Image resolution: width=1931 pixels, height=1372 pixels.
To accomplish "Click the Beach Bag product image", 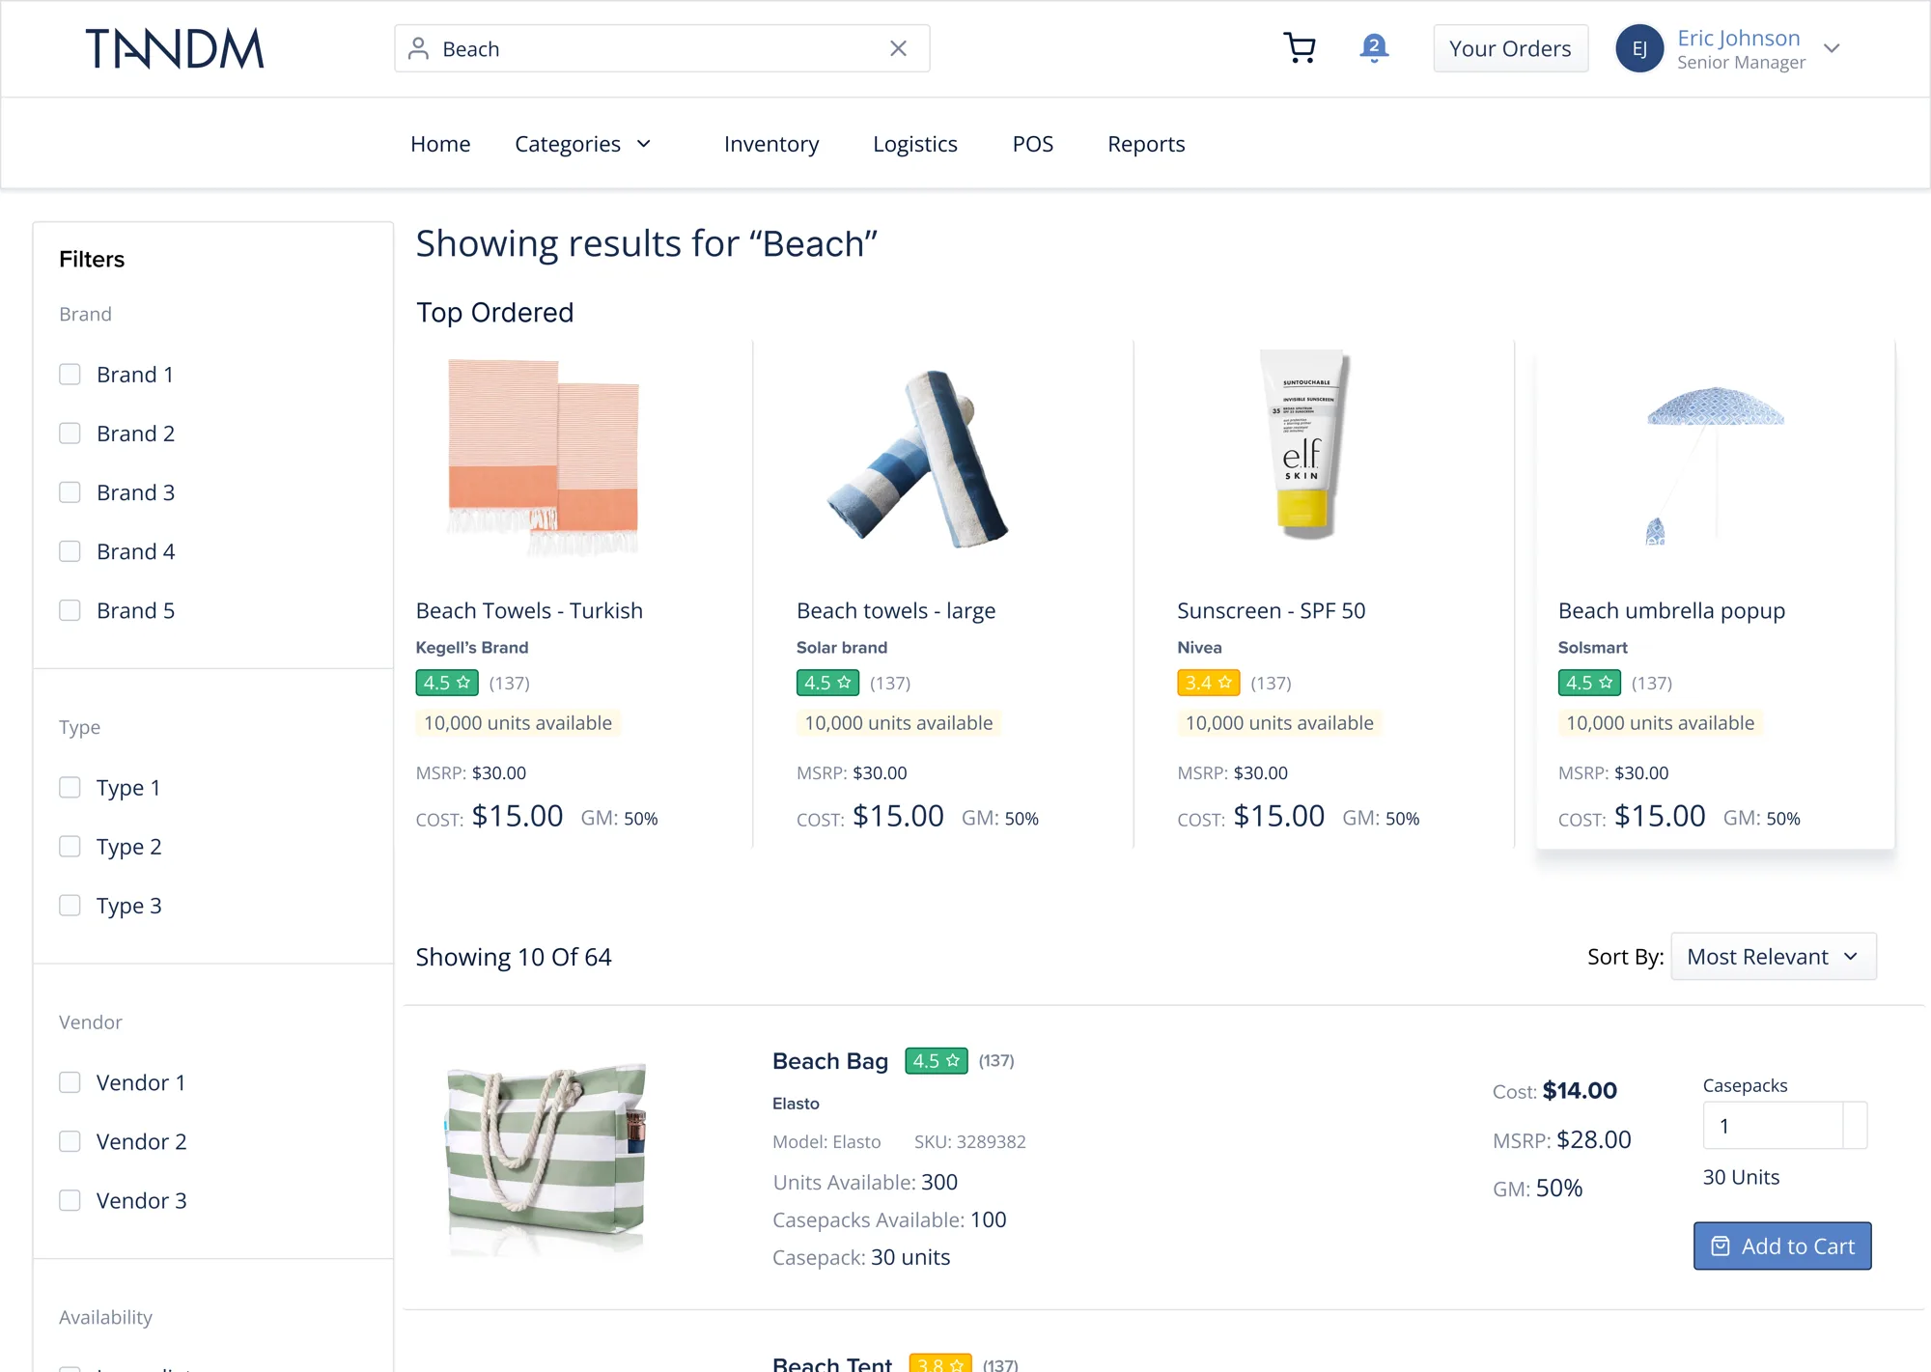I will 546,1159.
